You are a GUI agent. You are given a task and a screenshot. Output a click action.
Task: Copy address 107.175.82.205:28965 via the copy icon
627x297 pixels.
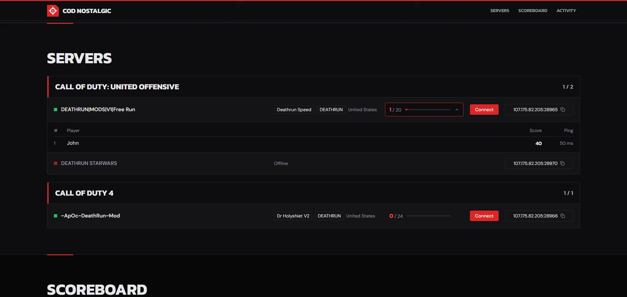click(563, 110)
